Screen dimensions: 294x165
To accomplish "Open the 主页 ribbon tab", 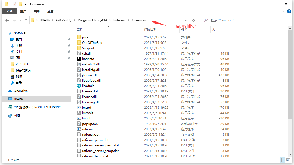I will click(x=23, y=11).
